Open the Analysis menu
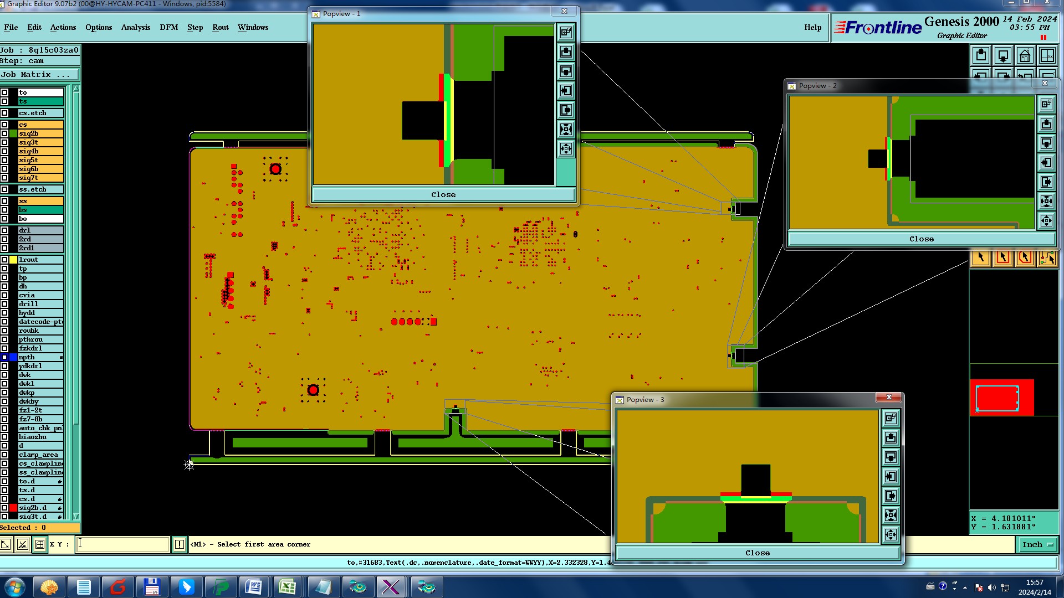Image resolution: width=1064 pixels, height=598 pixels. [x=135, y=27]
